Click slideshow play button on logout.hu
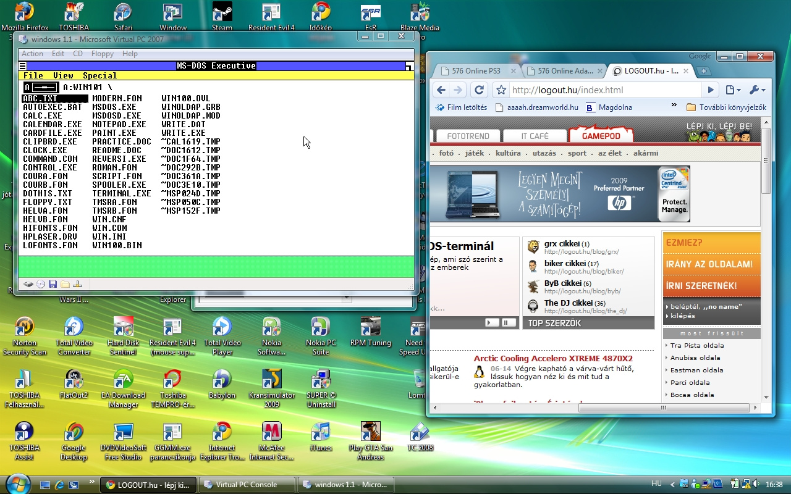Viewport: 791px width, 494px height. pyautogui.click(x=492, y=322)
